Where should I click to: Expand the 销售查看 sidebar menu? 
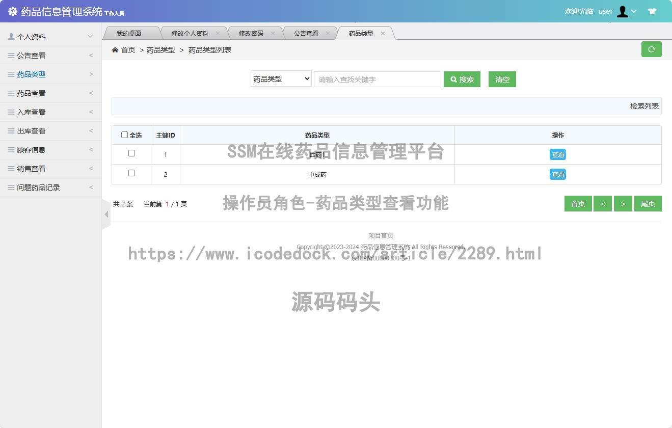pos(91,169)
